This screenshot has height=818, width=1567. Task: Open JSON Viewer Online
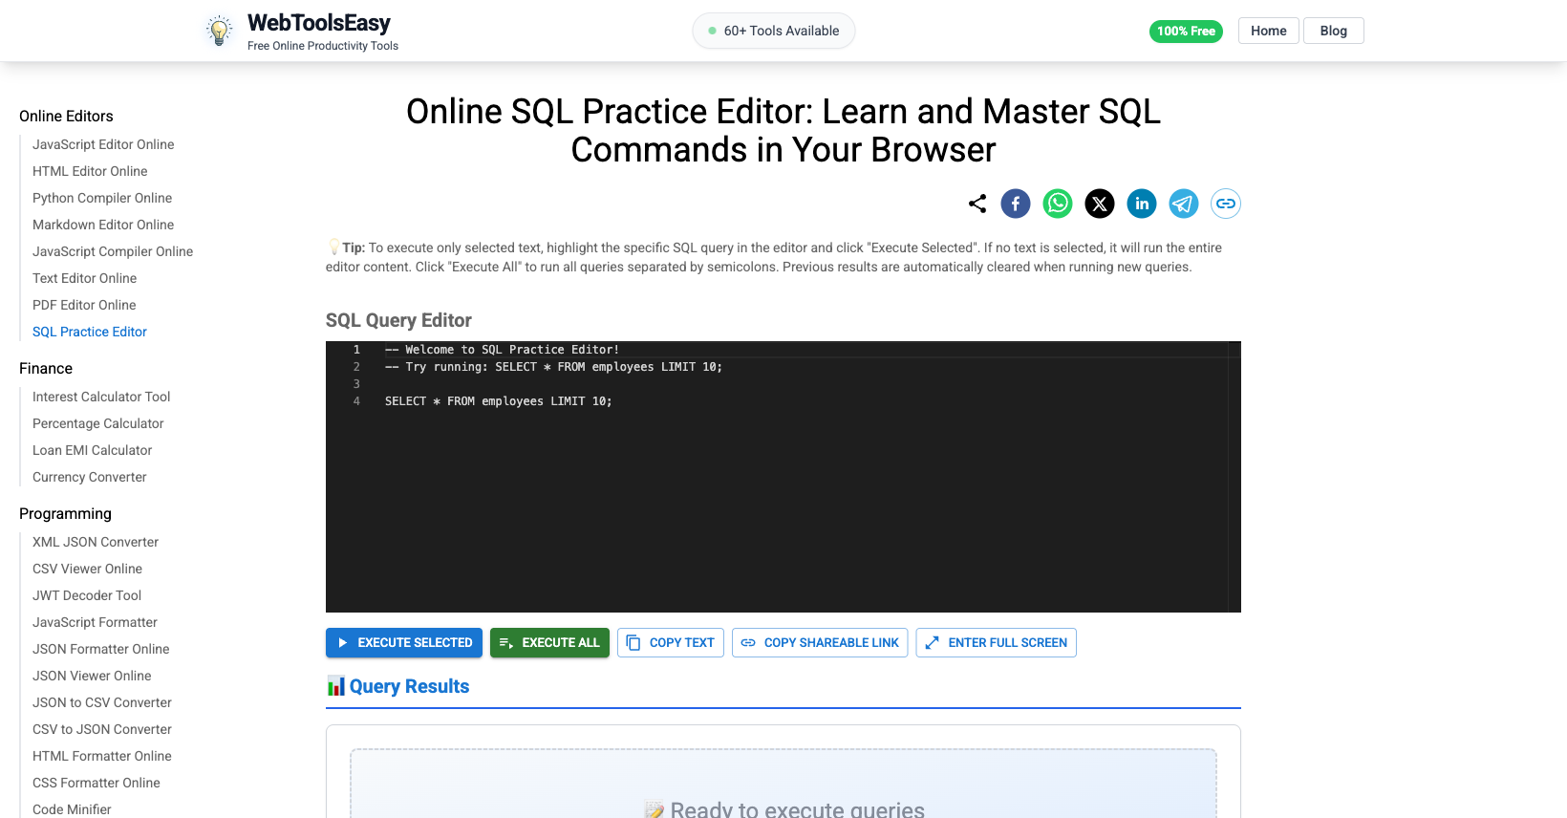pyautogui.click(x=92, y=676)
